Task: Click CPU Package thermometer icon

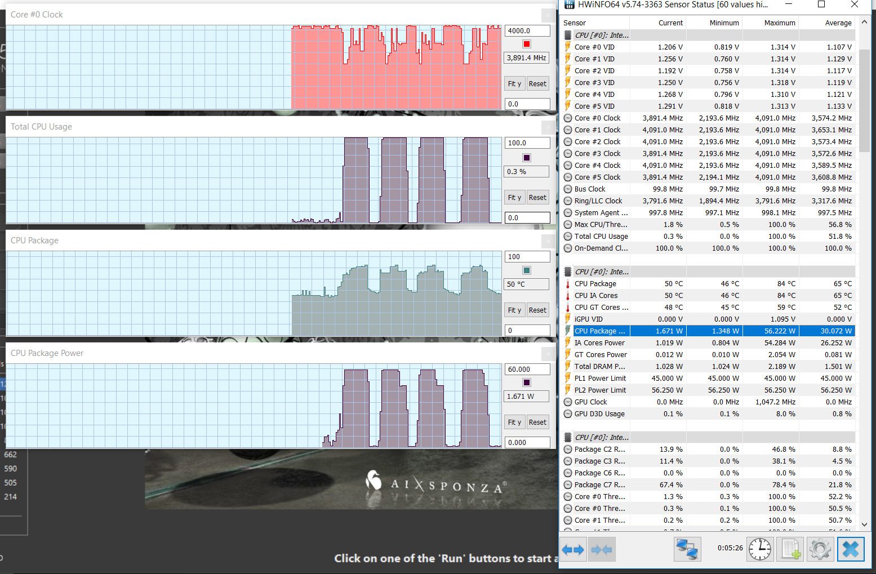Action: 568,284
